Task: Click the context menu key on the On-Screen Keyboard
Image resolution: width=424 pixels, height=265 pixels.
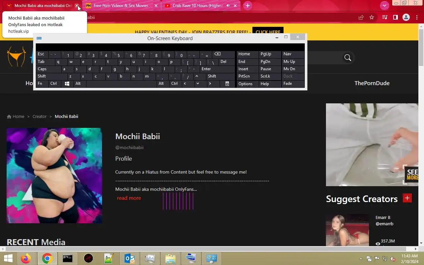Action: (x=227, y=84)
